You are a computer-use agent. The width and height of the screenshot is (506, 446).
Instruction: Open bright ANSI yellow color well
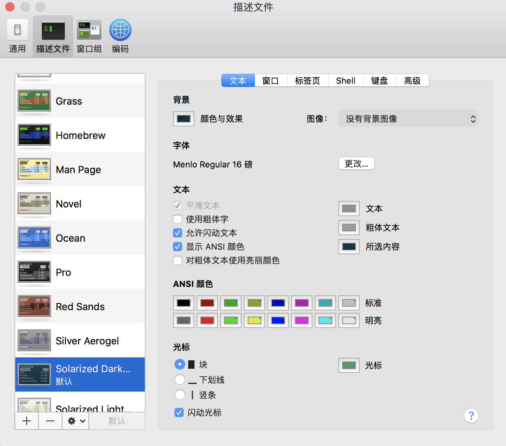point(255,320)
